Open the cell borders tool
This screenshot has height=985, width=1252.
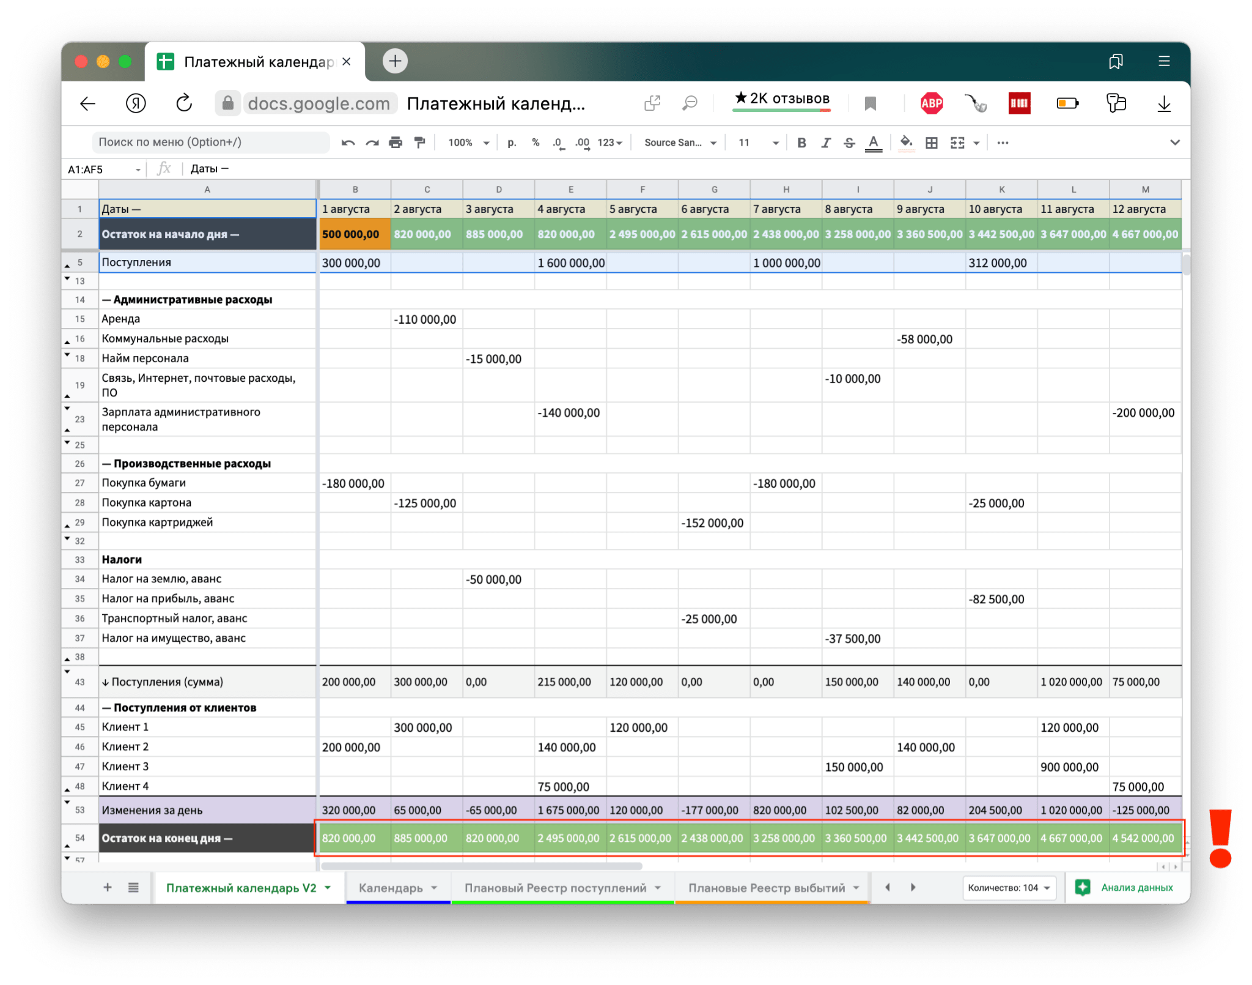931,143
